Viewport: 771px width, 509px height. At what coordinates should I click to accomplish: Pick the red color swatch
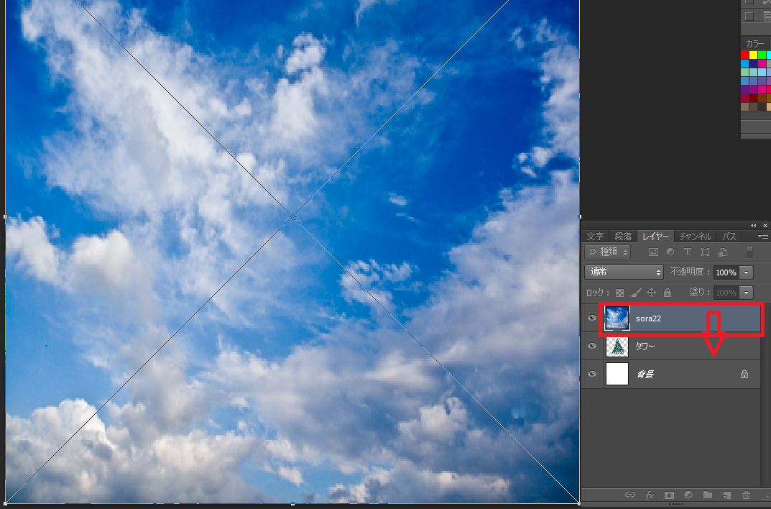coord(745,55)
